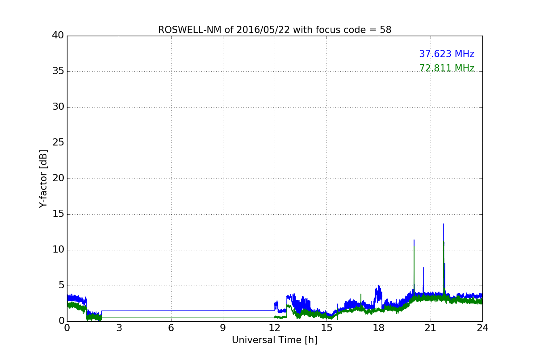The width and height of the screenshot is (536, 357).
Task: Click the y-axis tick label 15
Action: click(58, 214)
